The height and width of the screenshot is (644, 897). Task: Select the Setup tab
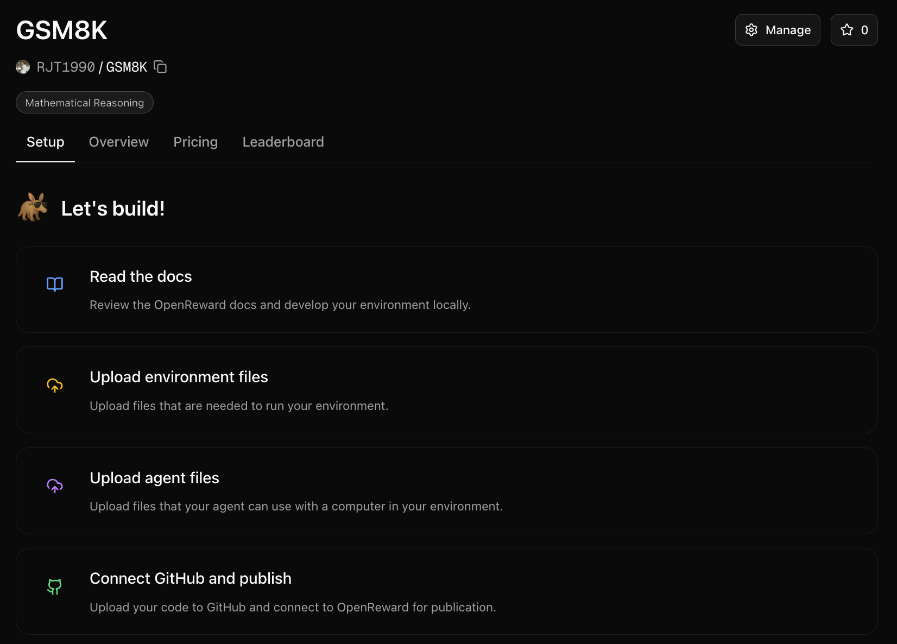point(45,142)
